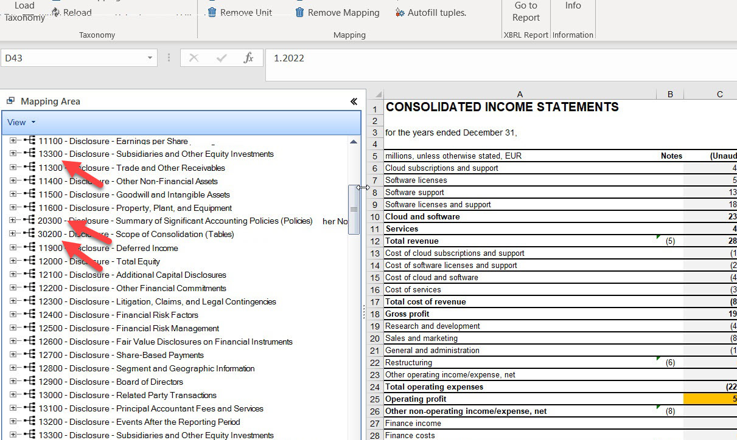Click the Total revenue cell

point(520,241)
